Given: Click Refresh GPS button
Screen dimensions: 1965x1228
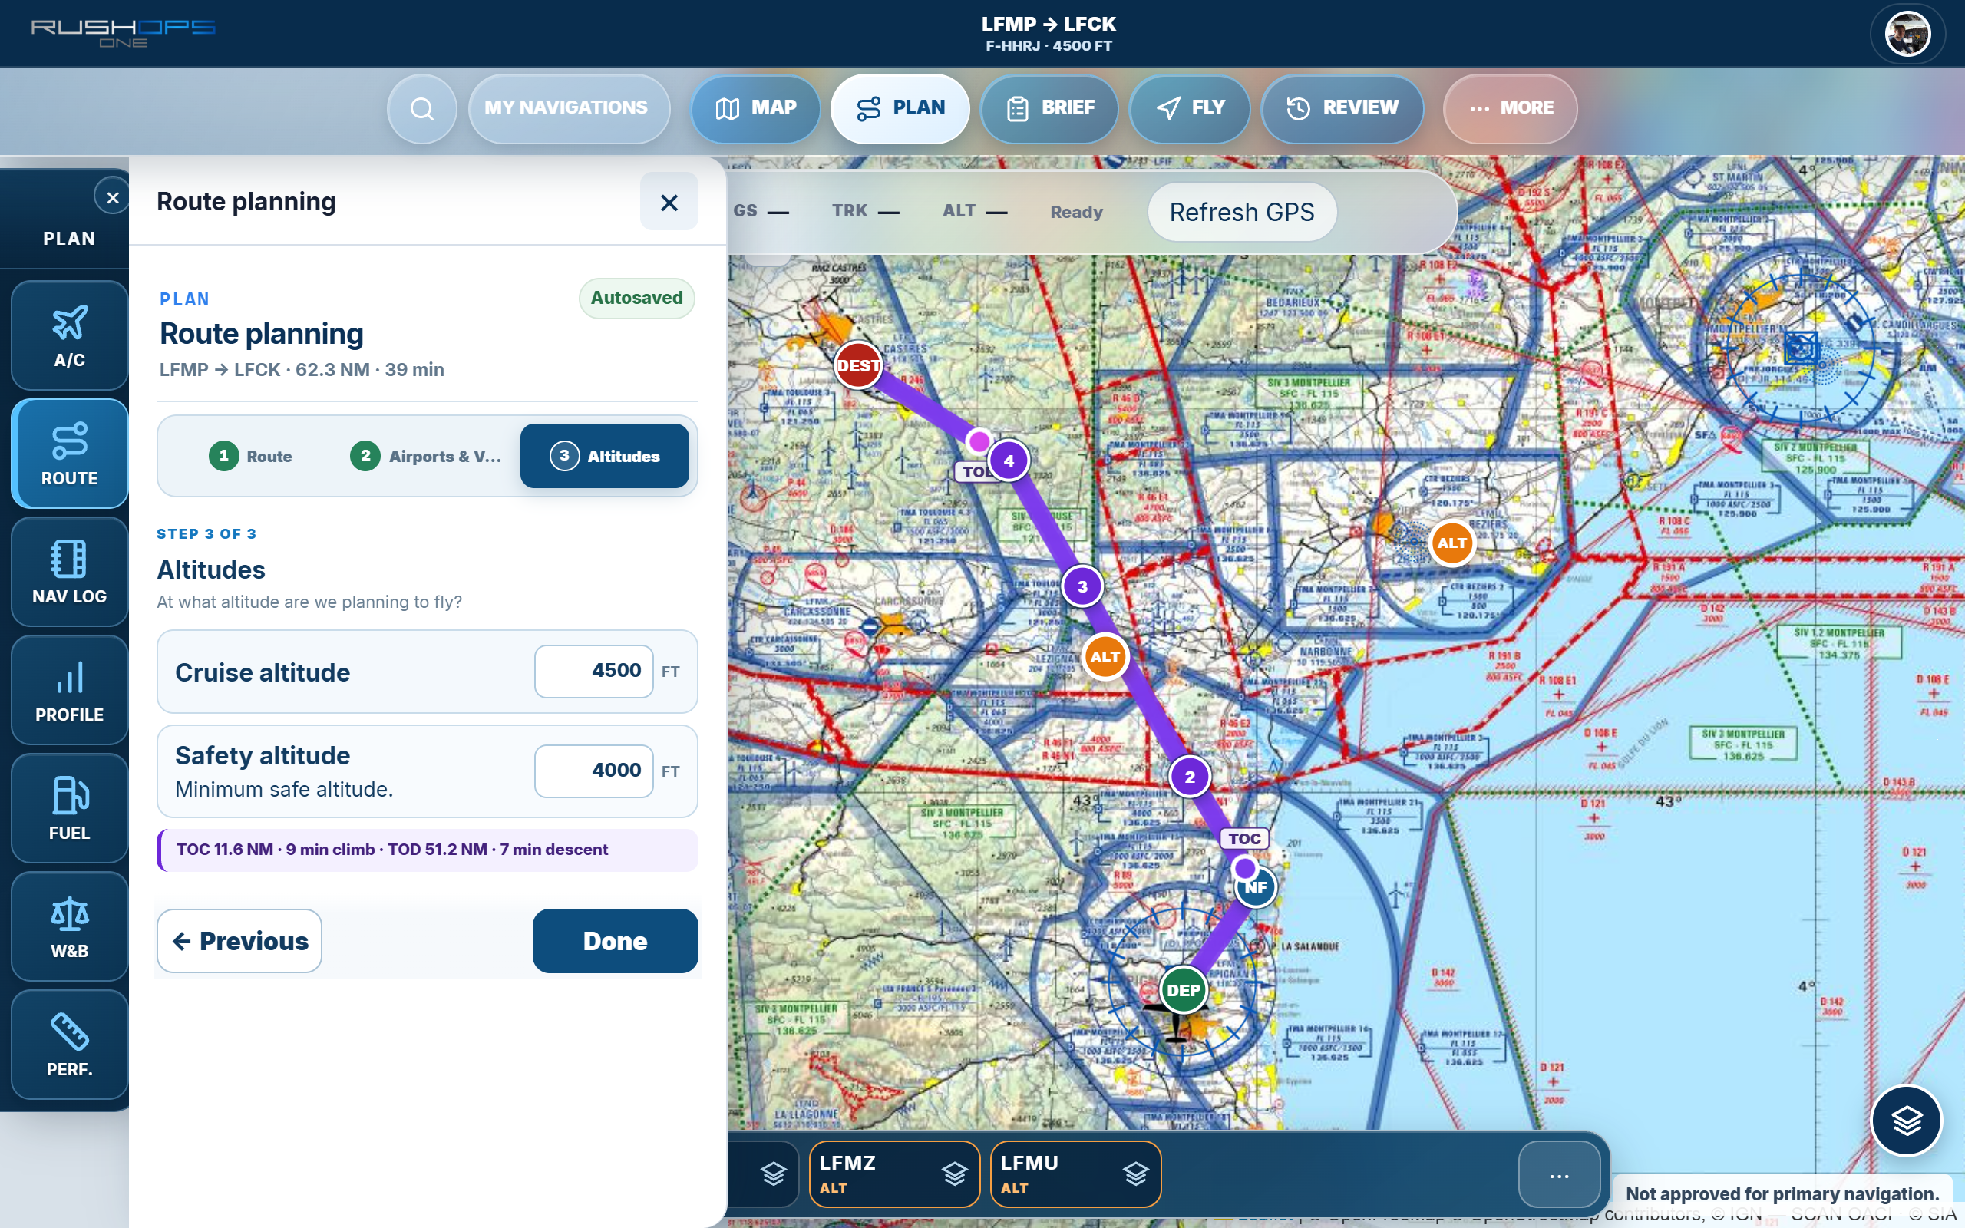Looking at the screenshot, I should [x=1241, y=212].
